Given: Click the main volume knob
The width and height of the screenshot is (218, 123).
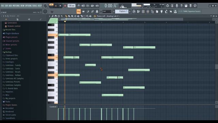Looking at the screenshot, I should [45, 6].
